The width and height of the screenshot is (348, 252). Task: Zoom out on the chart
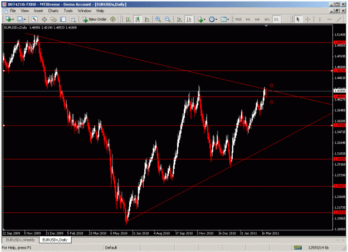point(168,20)
